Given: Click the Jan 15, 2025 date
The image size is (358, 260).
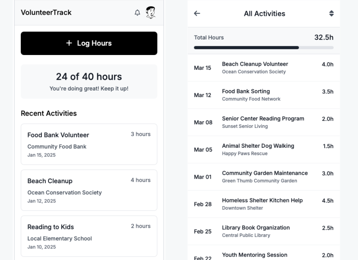Looking at the screenshot, I should (x=41, y=155).
